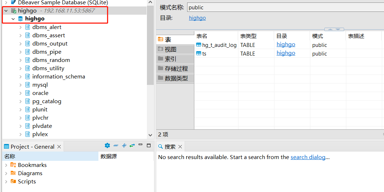Expand the Diagrams folder
The height and width of the screenshot is (192, 384).
click(6, 173)
